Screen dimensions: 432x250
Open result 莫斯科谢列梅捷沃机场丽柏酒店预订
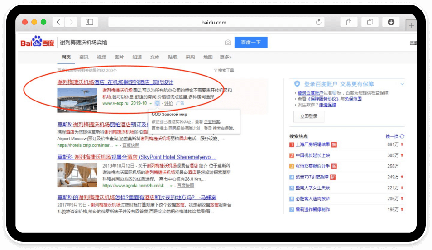pos(102,125)
